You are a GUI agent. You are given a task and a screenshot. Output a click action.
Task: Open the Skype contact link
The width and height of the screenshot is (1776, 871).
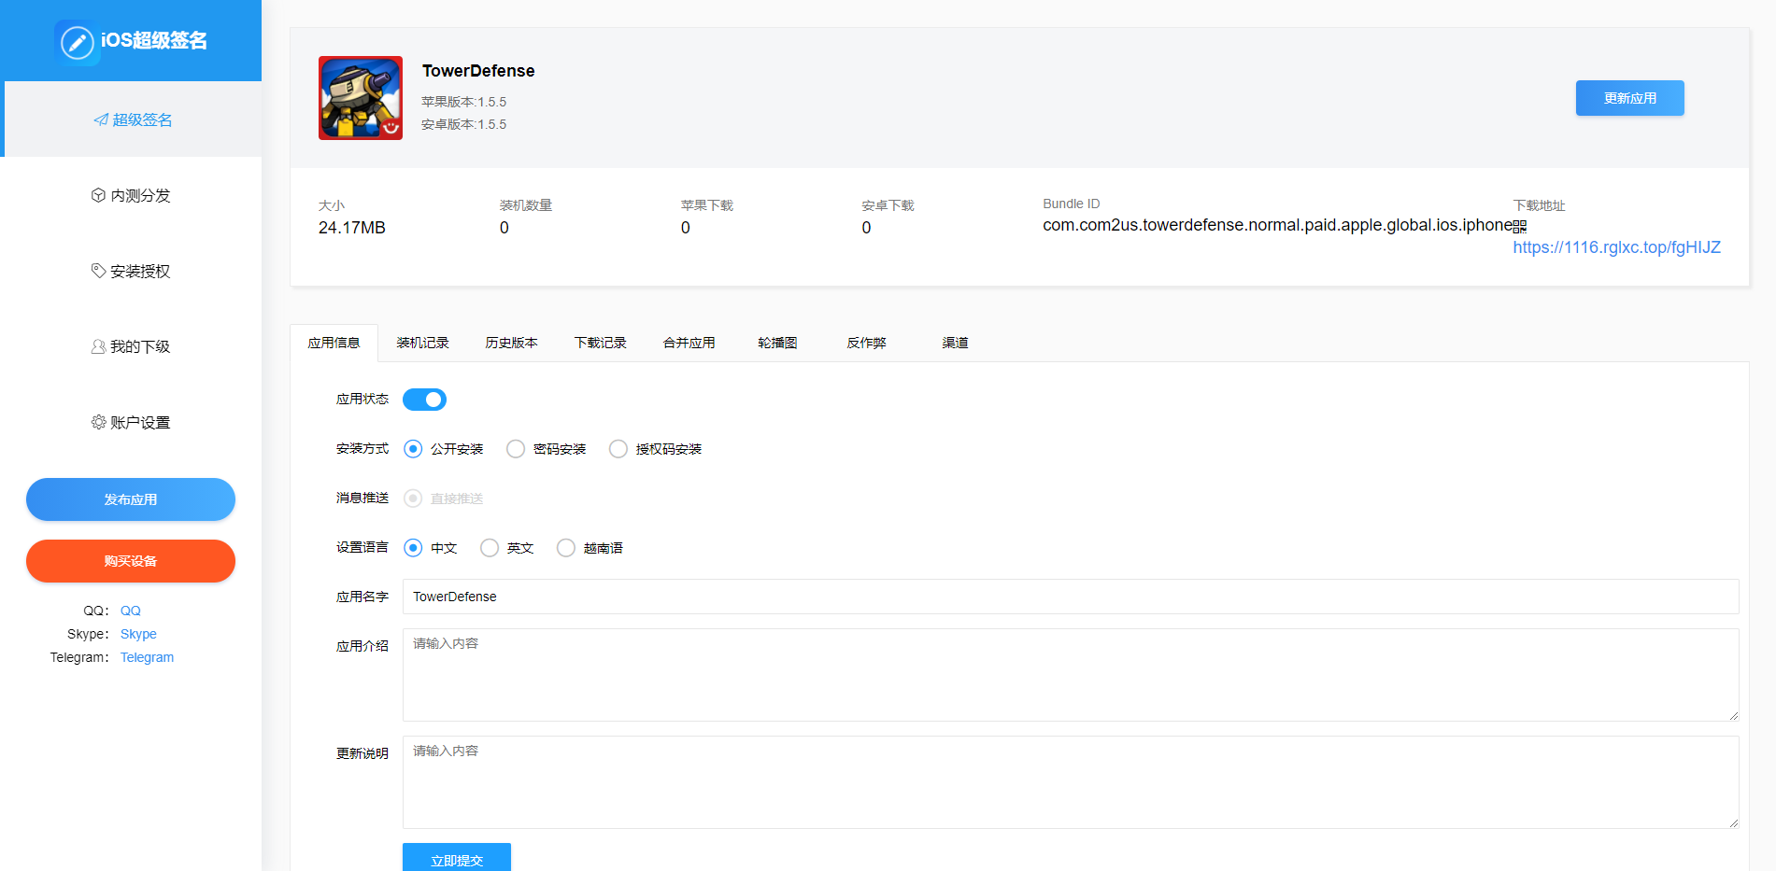tap(138, 634)
